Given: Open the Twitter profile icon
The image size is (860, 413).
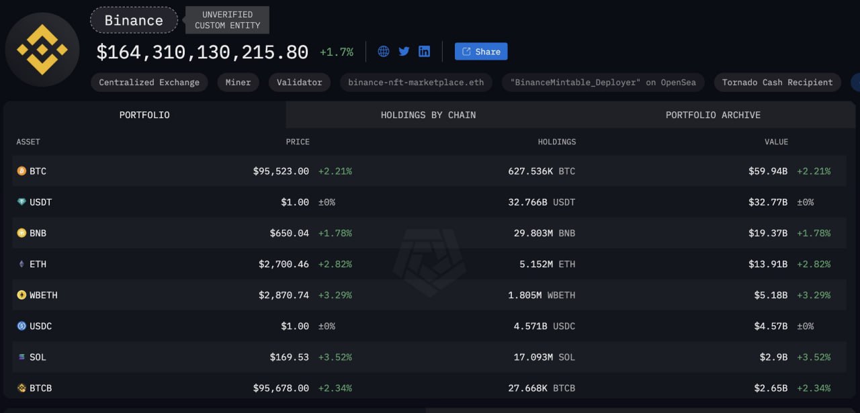Looking at the screenshot, I should [x=404, y=52].
